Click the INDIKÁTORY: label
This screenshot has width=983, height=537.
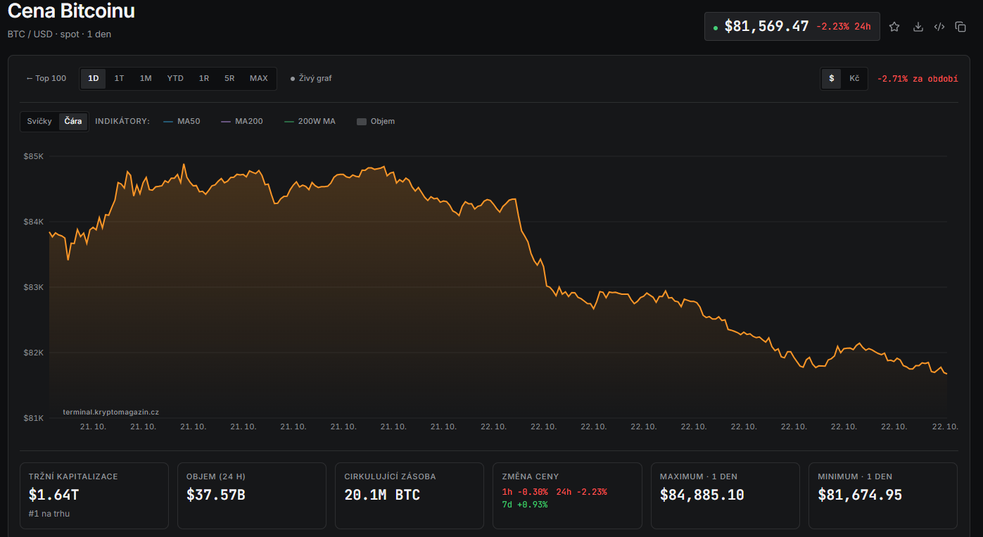click(x=122, y=121)
